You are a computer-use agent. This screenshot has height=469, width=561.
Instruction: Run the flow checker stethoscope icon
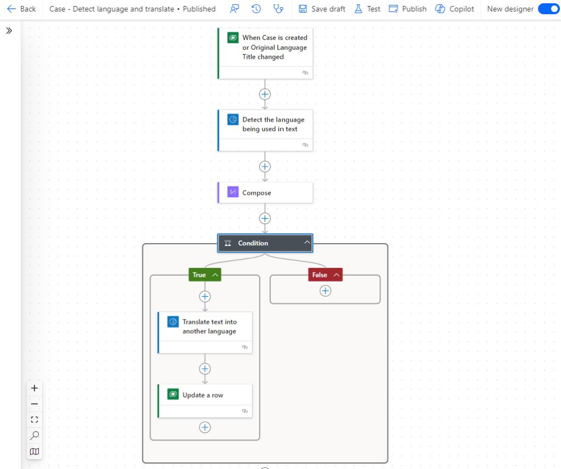coord(279,9)
